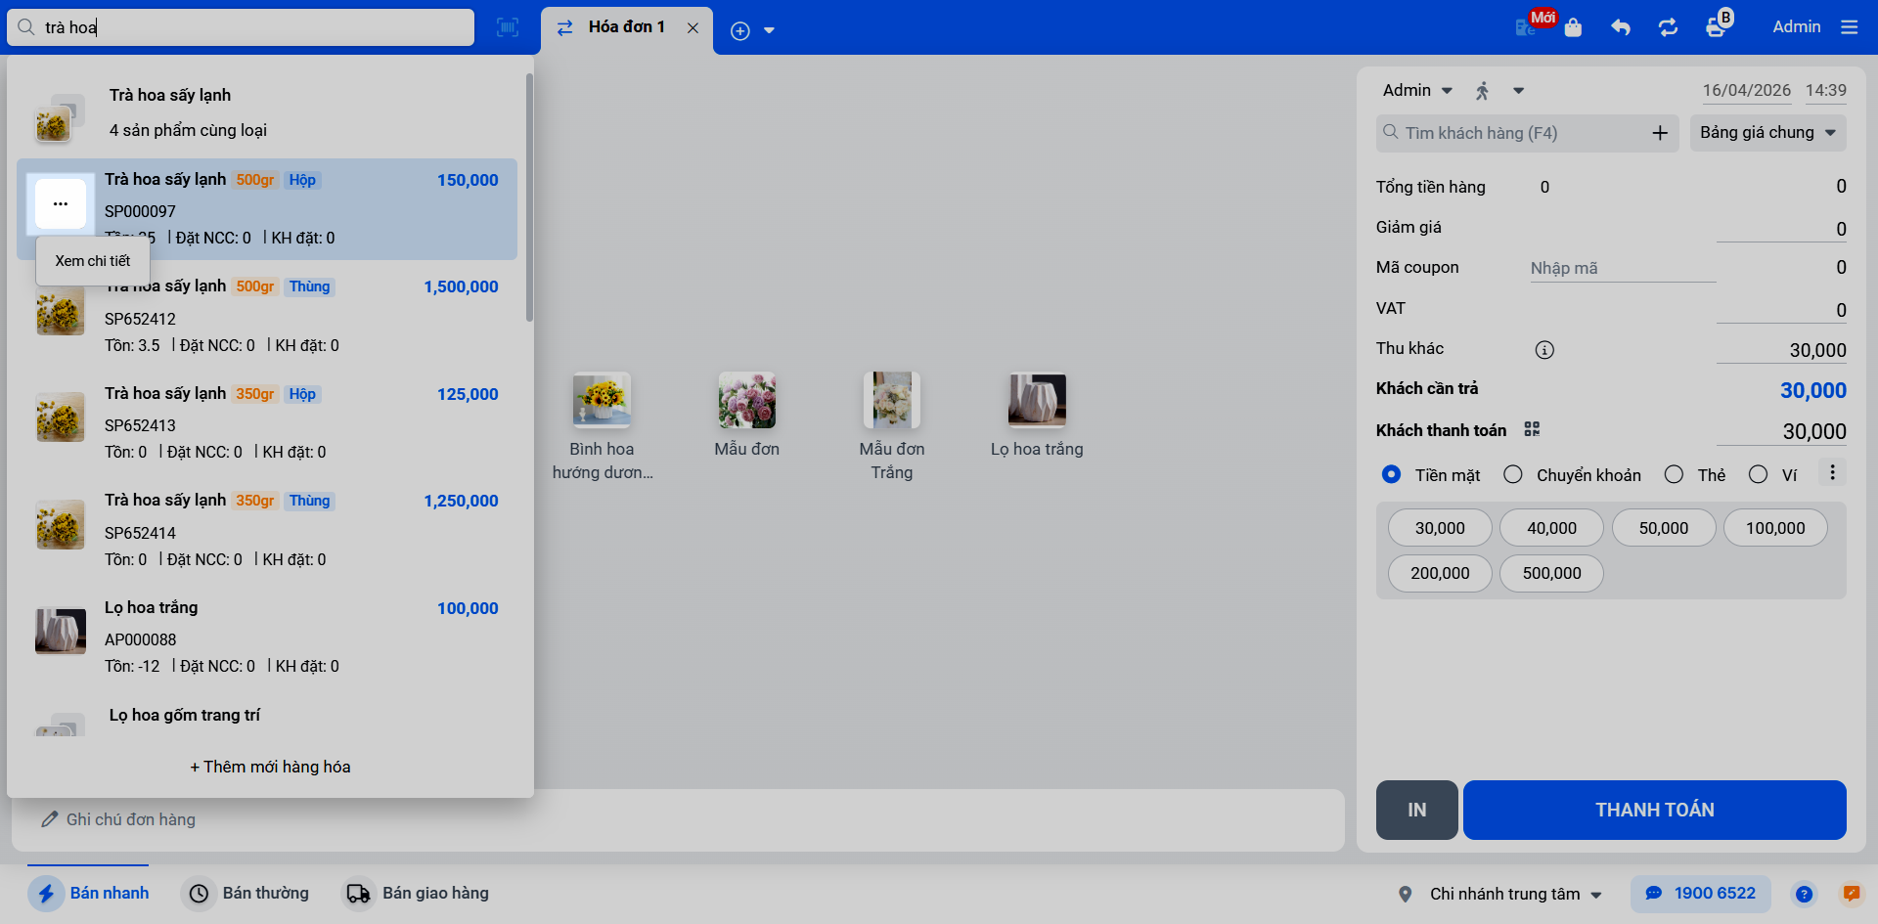Open the Admin account menu in header
The height and width of the screenshot is (924, 1878).
1797,27
